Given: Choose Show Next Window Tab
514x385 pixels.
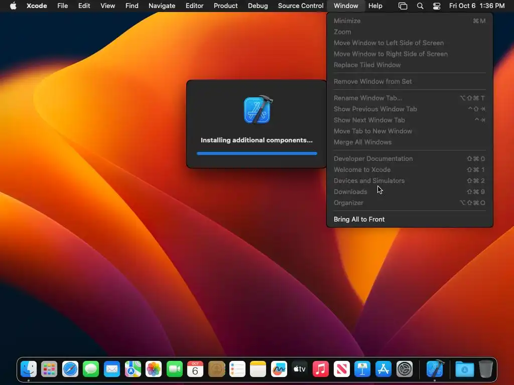Looking at the screenshot, I should [410, 120].
